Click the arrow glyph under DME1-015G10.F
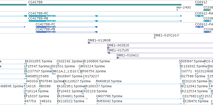 click(x=154, y=38)
